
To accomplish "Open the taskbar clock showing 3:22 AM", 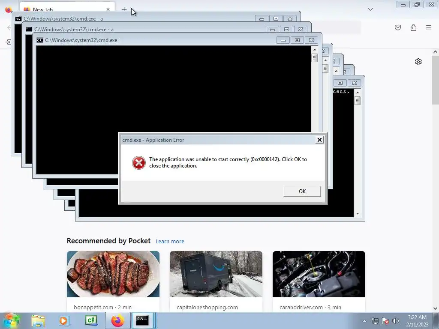I will point(417,321).
